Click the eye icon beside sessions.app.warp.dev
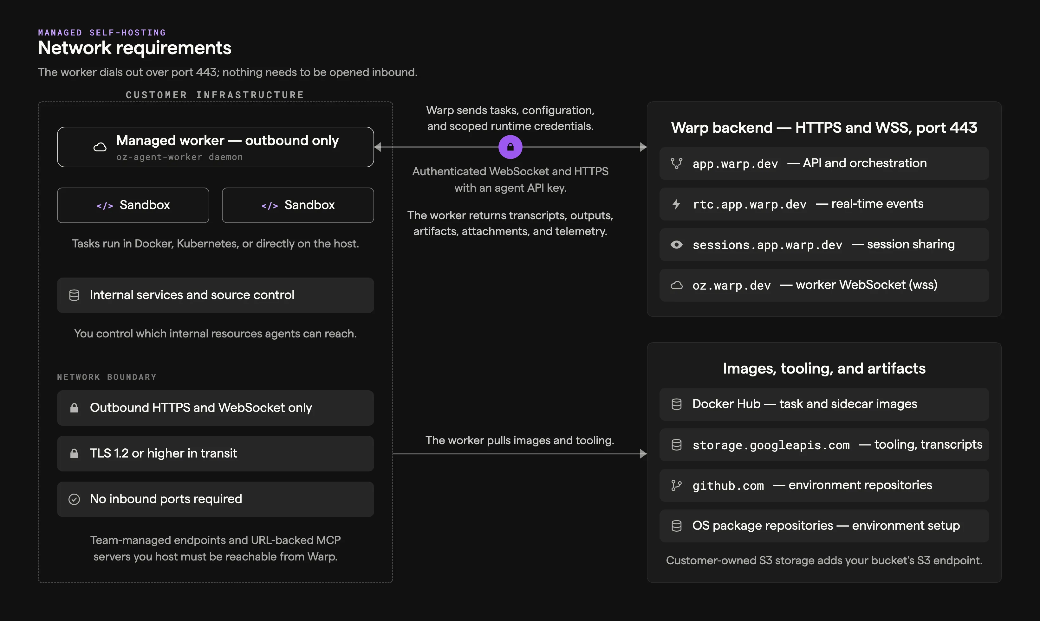This screenshot has height=621, width=1040. point(676,244)
